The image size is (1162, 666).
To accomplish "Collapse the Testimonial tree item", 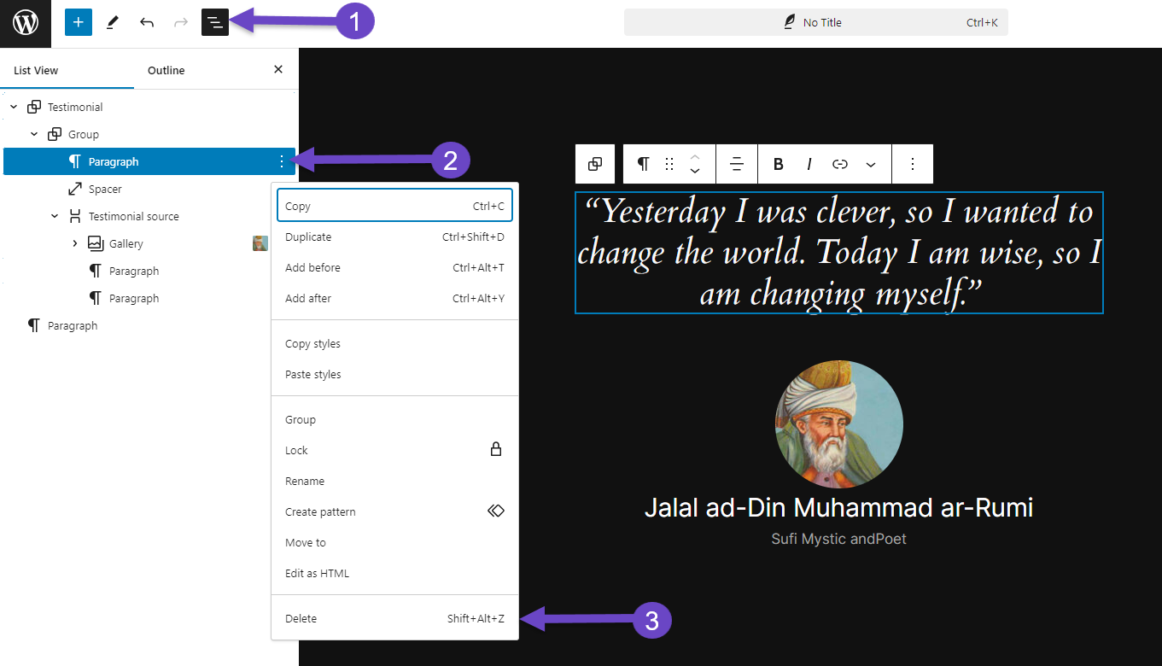I will (14, 107).
